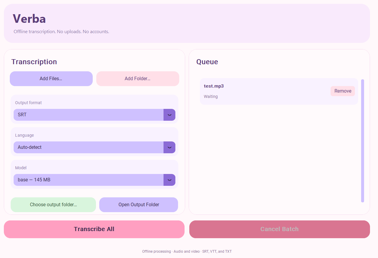The width and height of the screenshot is (378, 258).
Task: Click the Cancel Batch button
Action: click(280, 229)
